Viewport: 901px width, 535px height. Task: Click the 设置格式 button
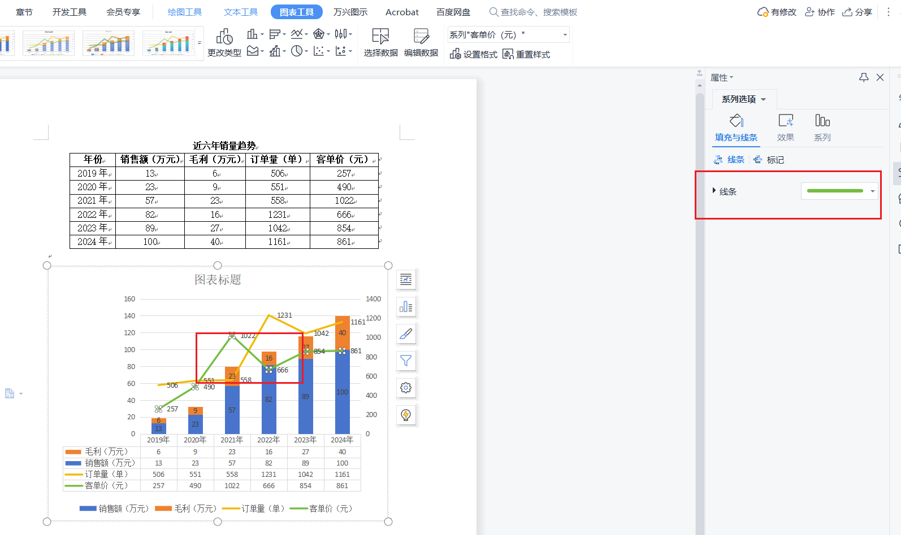pyautogui.click(x=474, y=54)
